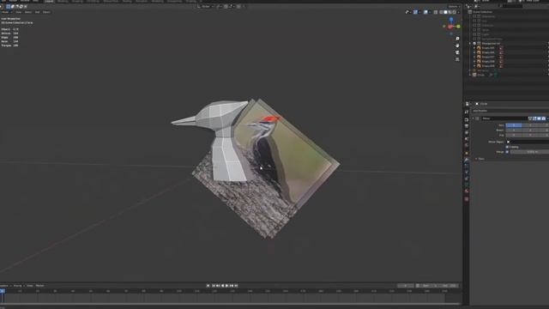Click the green Y axis on navigation gizmo
The width and height of the screenshot is (549, 309).
[458, 27]
